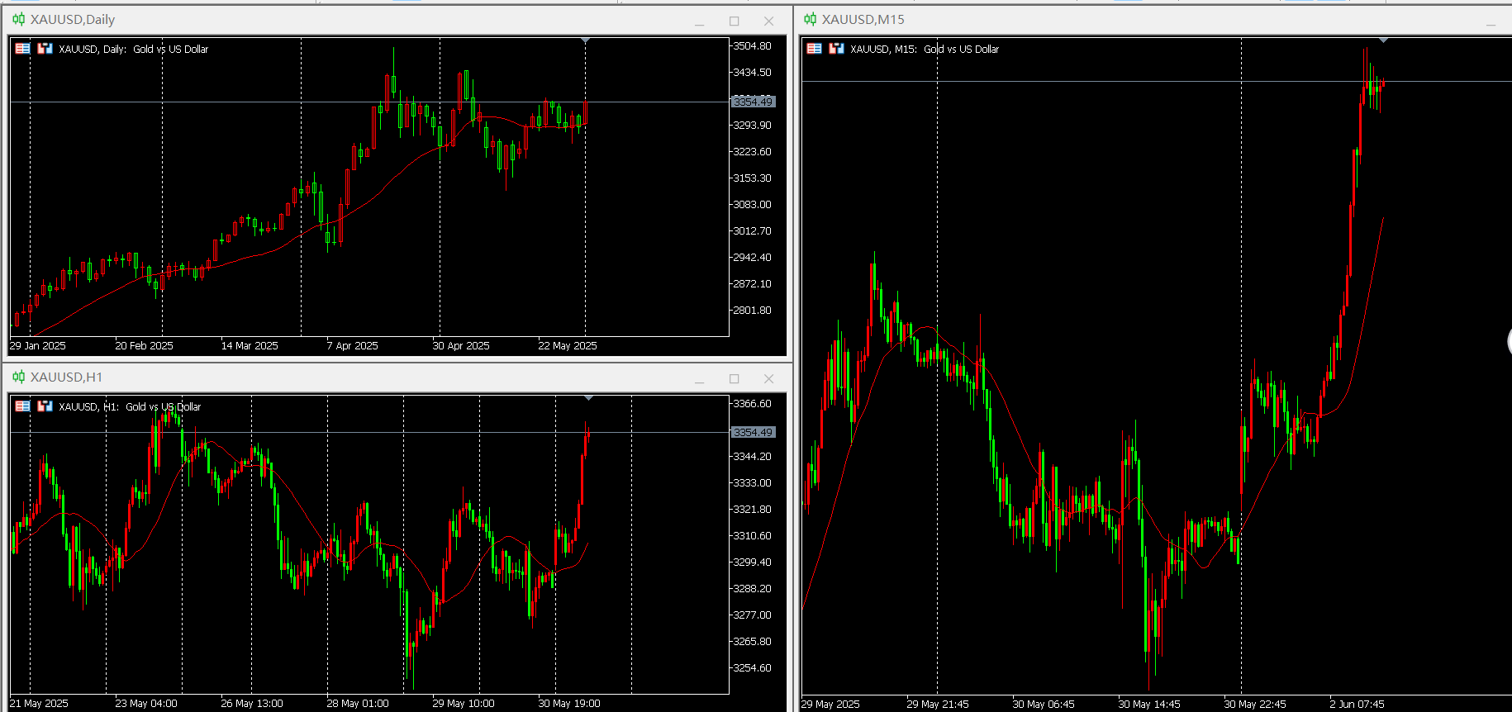
Task: Toggle one-click trading panel on M15 chart
Action: [x=814, y=49]
